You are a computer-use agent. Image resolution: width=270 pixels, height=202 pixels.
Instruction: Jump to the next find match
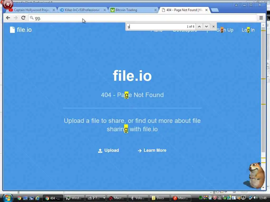[206, 27]
